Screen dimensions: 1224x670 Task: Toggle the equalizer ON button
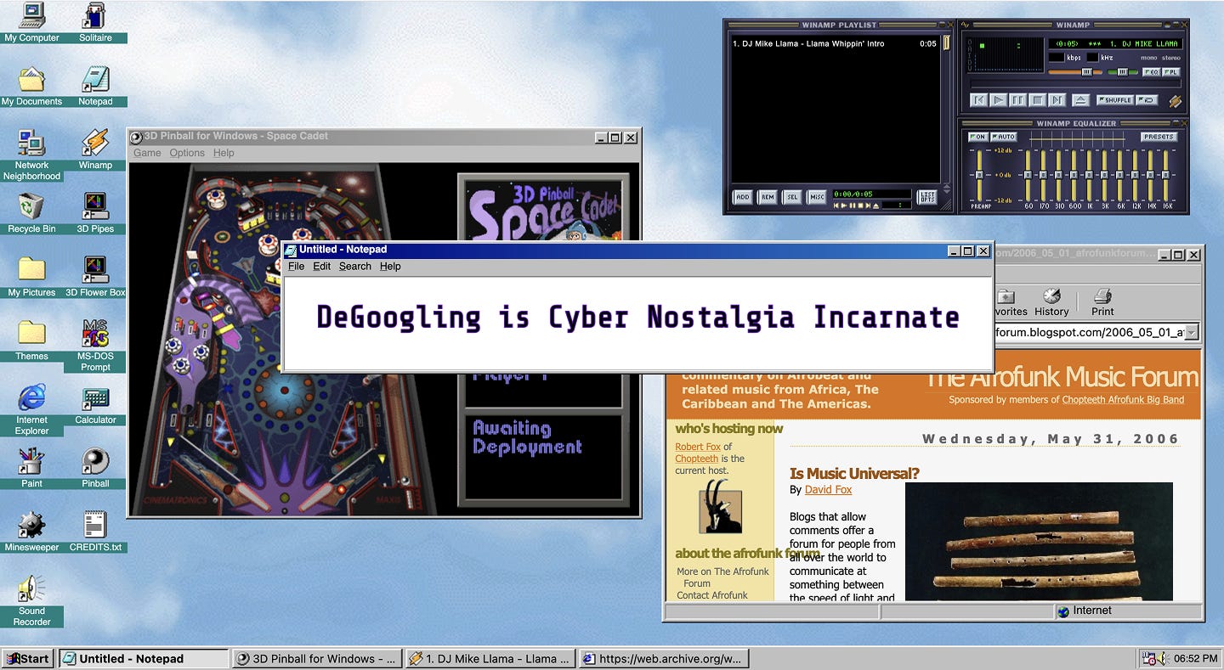click(x=977, y=137)
